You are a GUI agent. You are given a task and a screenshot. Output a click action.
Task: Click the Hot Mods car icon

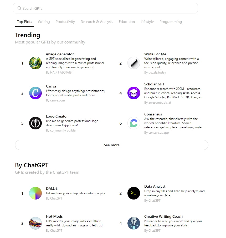(x=35, y=223)
